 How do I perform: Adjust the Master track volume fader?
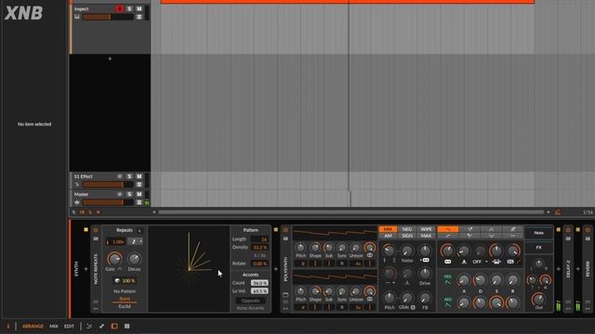[x=108, y=202]
